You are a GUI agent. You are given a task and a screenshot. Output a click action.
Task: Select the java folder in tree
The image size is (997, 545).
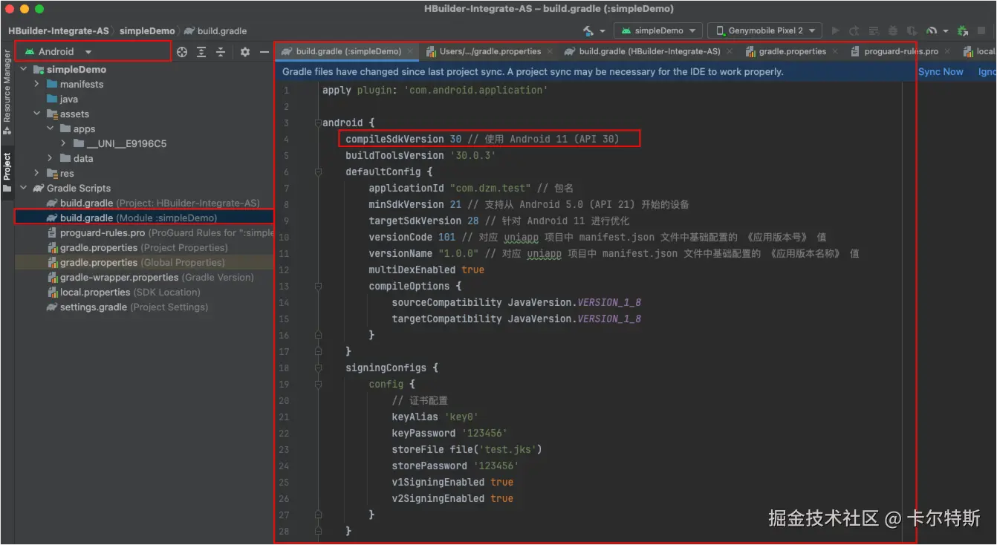62,99
